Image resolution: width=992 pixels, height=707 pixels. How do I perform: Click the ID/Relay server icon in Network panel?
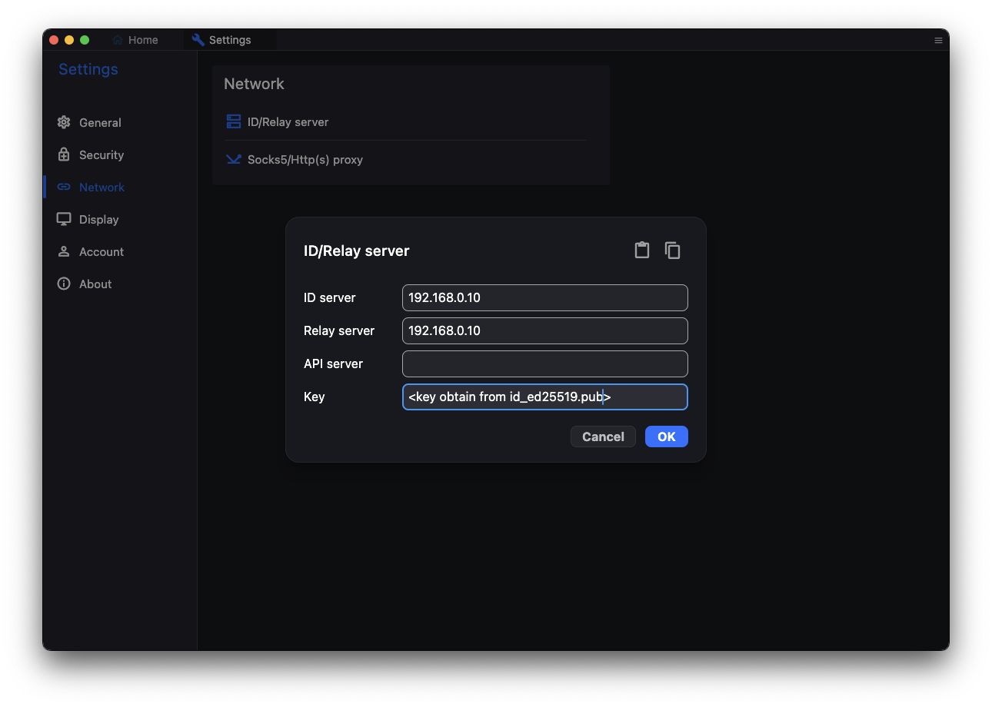[234, 121]
